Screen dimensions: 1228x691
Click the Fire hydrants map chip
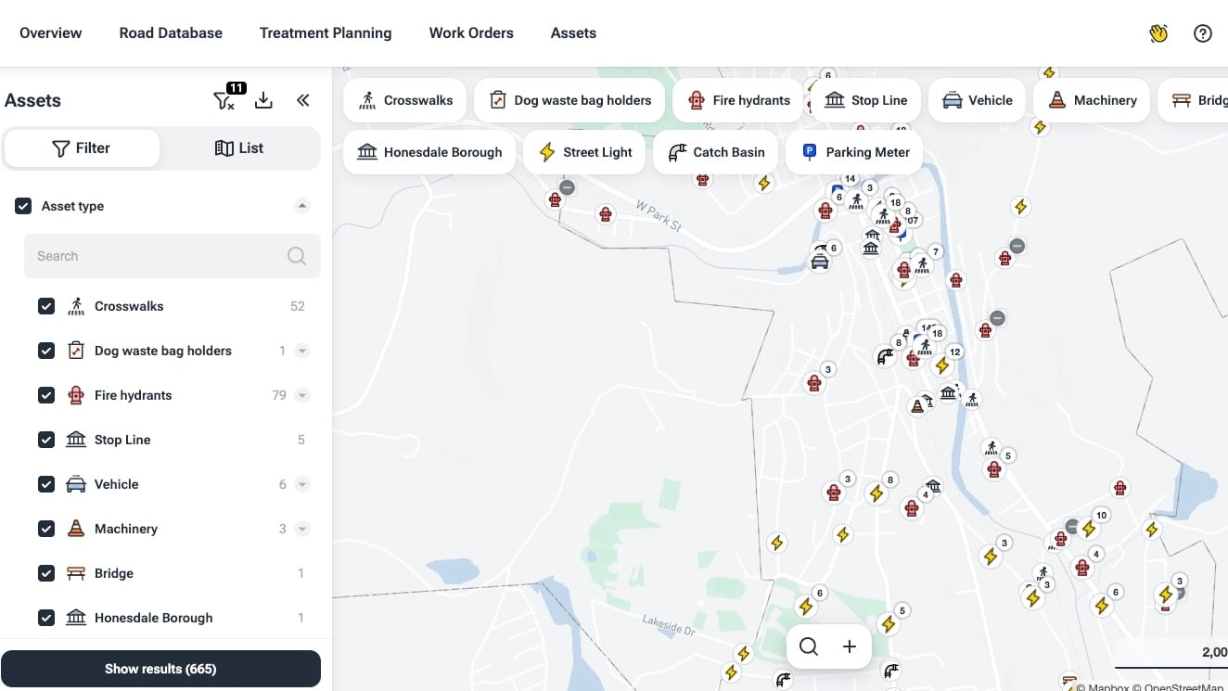click(x=738, y=100)
